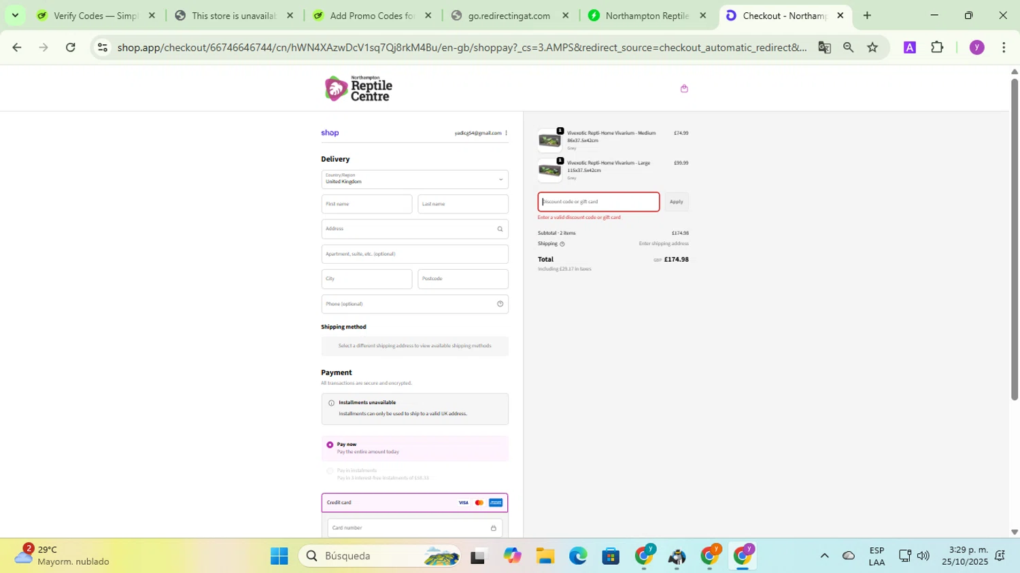This screenshot has width=1020, height=573.
Task: Switch to the Verify Codes tab
Action: point(95,16)
